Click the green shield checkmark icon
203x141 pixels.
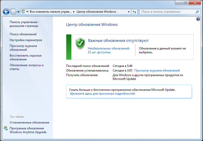click(x=80, y=43)
